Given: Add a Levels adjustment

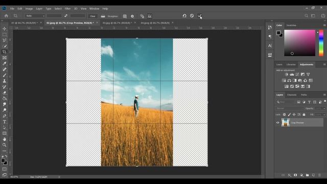Looking at the screenshot, I should coord(292,75).
